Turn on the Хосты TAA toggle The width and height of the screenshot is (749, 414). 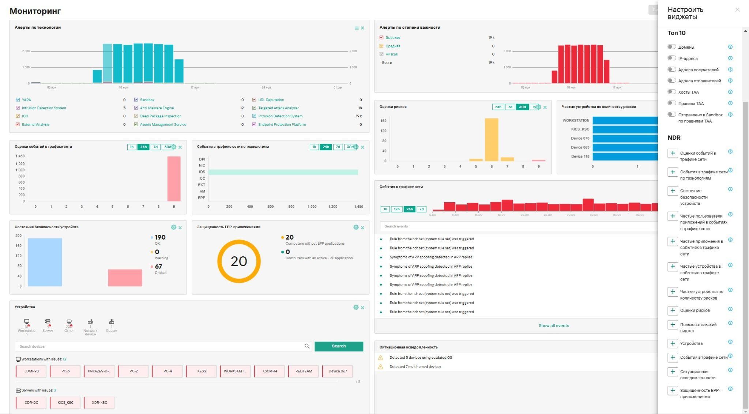coord(671,92)
